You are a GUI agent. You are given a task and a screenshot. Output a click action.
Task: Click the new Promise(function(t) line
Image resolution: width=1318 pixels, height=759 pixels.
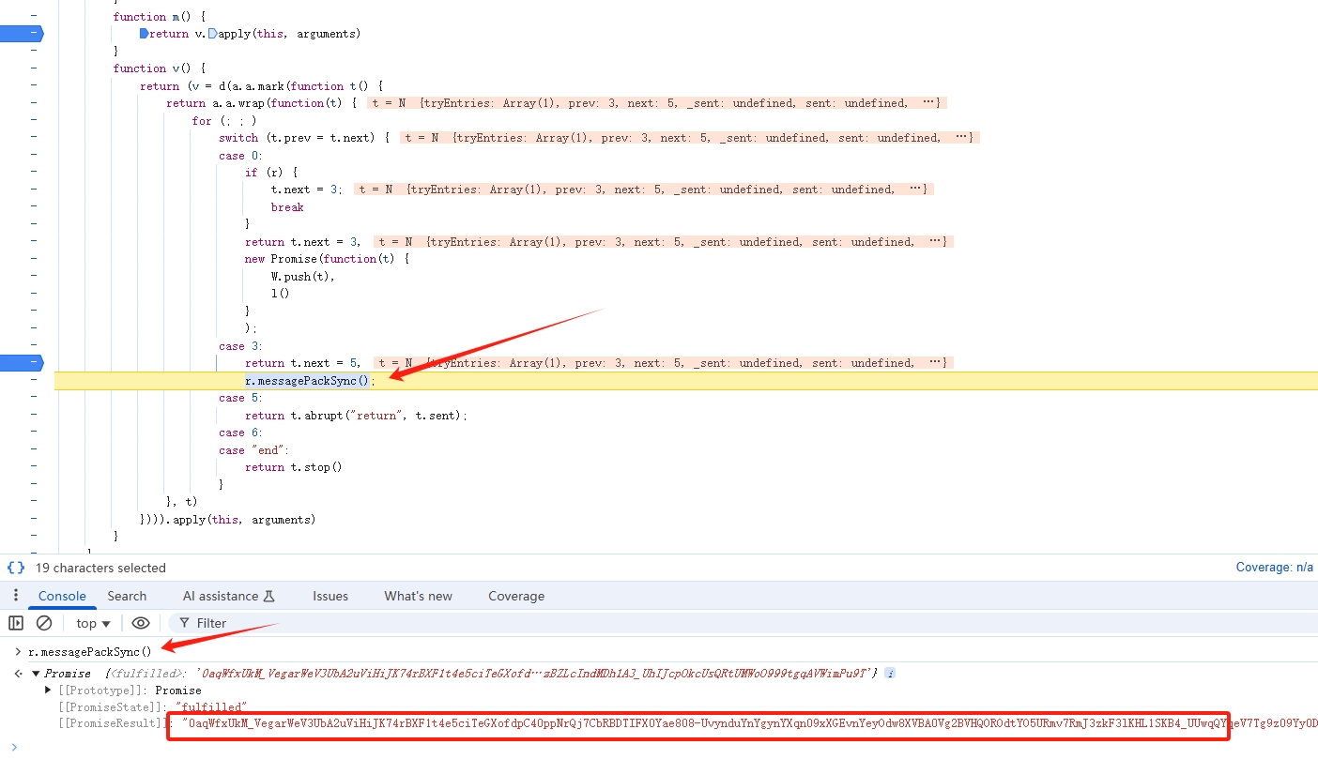[328, 259]
